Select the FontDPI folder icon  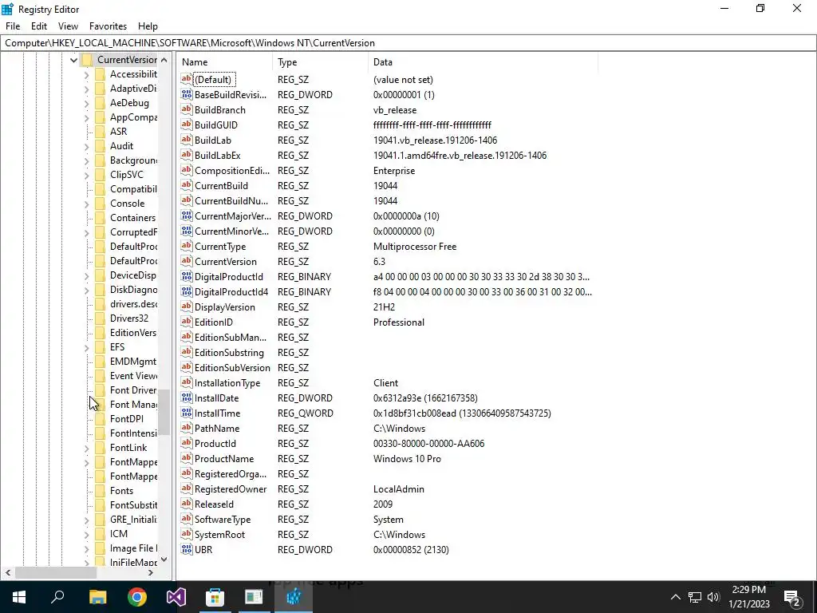100,419
